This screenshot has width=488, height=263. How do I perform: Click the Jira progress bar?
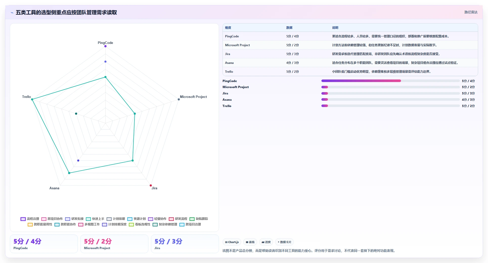pyautogui.click(x=390, y=93)
